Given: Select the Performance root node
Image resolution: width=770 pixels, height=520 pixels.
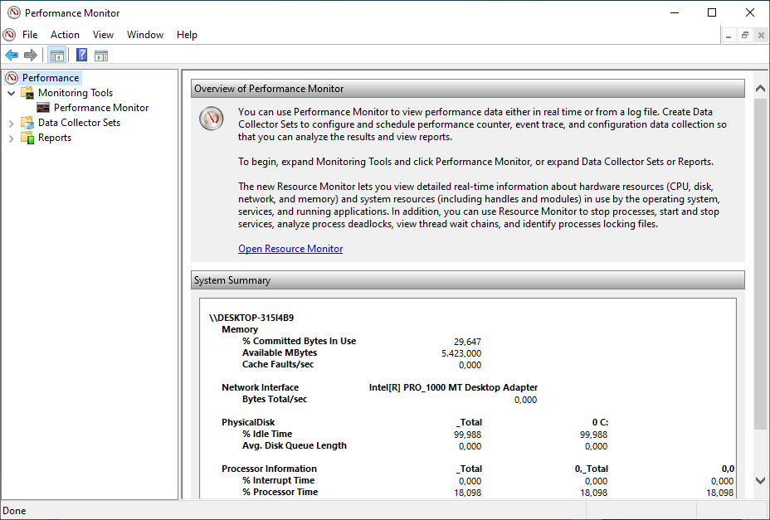Looking at the screenshot, I should point(51,77).
